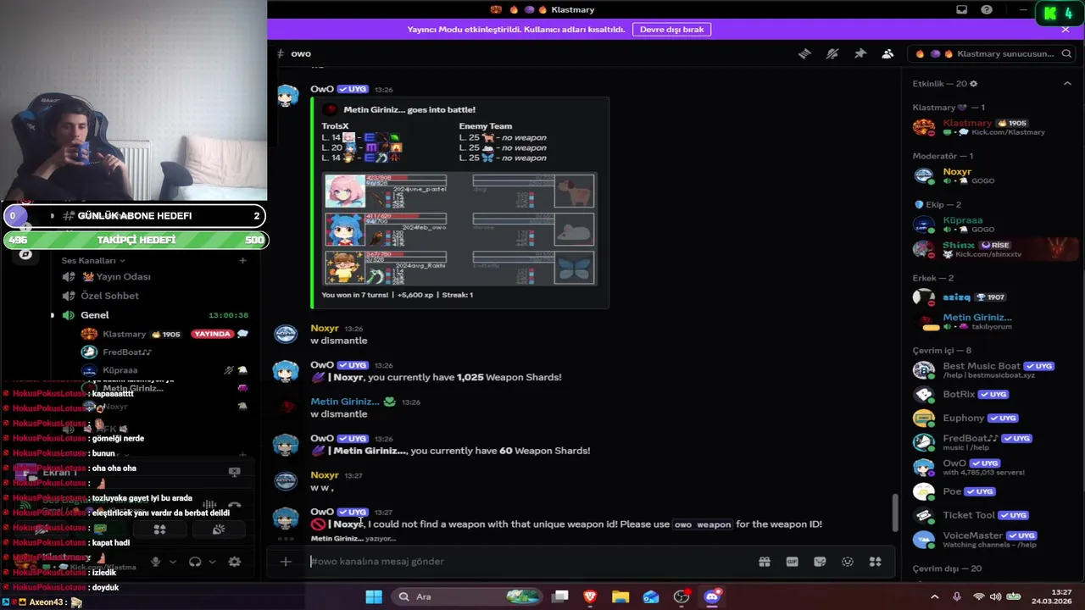Collapse the Etkinlik section chevron
Viewport: 1085px width, 610px height.
click(x=1067, y=84)
